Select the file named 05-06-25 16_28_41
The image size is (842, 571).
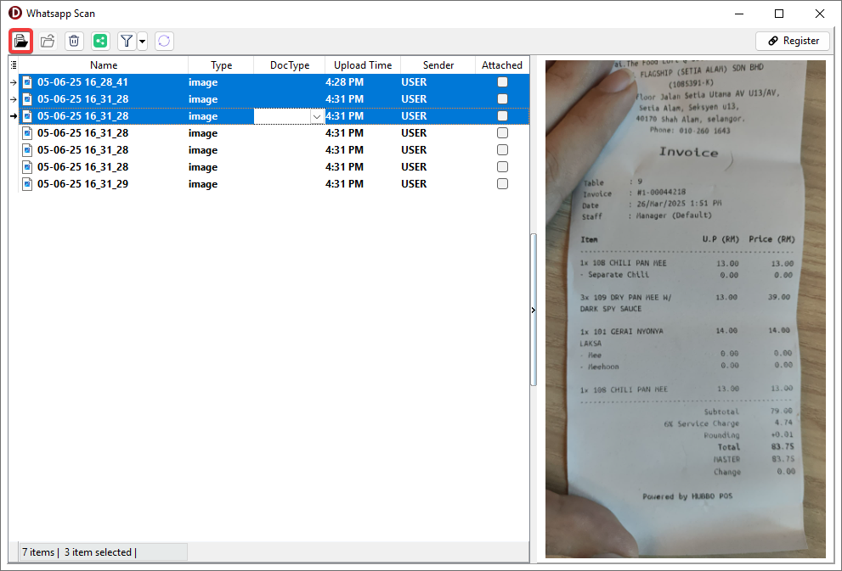82,82
